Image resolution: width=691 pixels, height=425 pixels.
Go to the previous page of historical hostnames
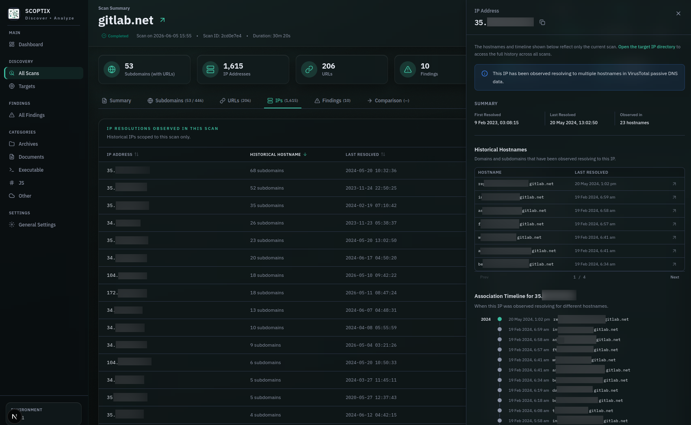coord(484,277)
